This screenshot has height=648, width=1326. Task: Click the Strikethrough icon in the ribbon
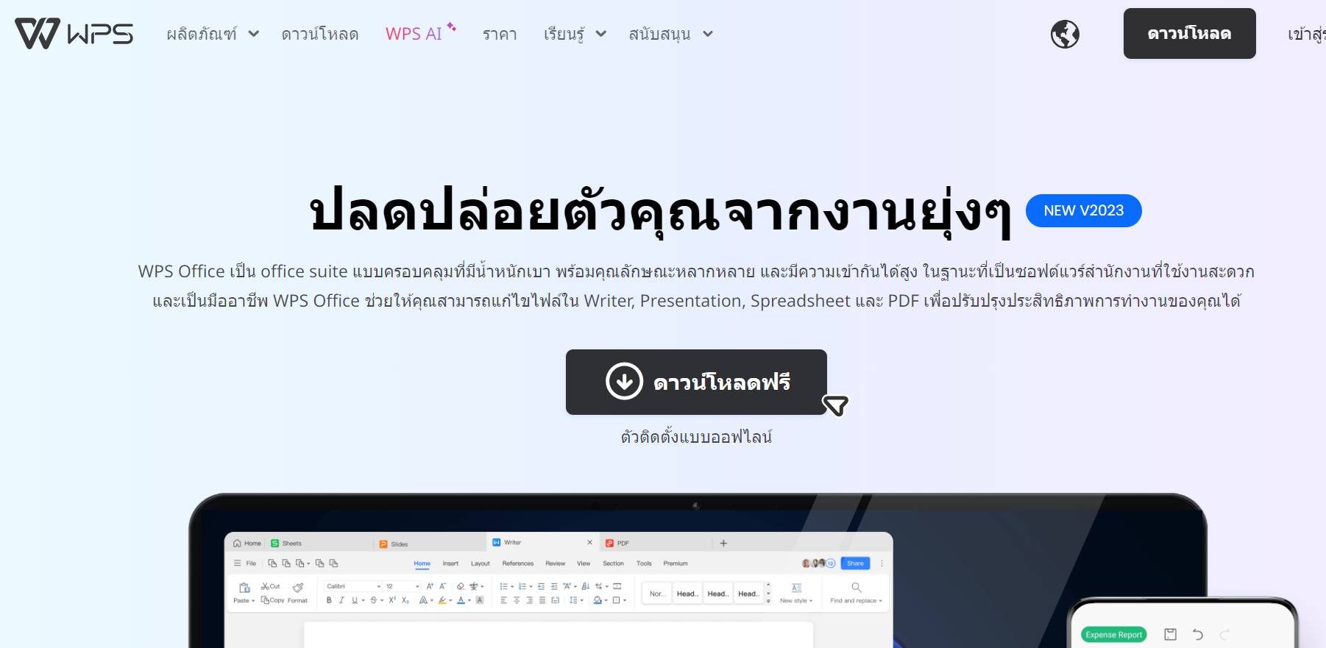pyautogui.click(x=374, y=600)
